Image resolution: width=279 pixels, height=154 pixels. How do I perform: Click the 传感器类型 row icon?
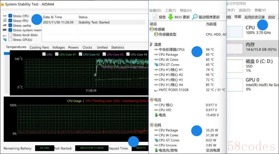pos(156,34)
